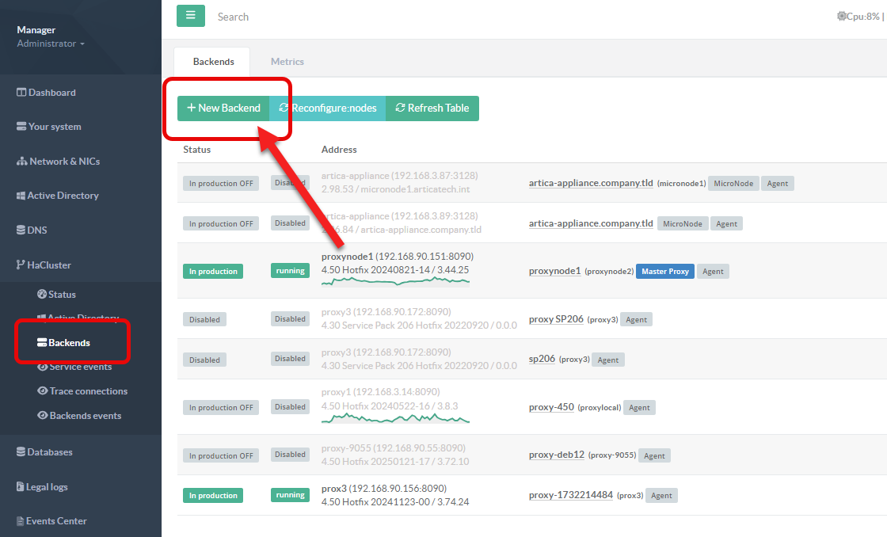The image size is (887, 537).
Task: Select Trace connections in the HaCluster submenu
Action: pos(88,391)
